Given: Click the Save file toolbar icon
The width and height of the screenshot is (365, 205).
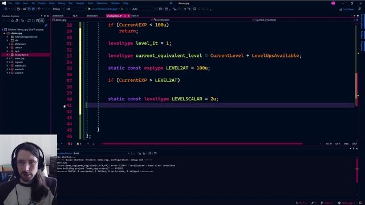Looking at the screenshot, I should pyautogui.click(x=29, y=9).
